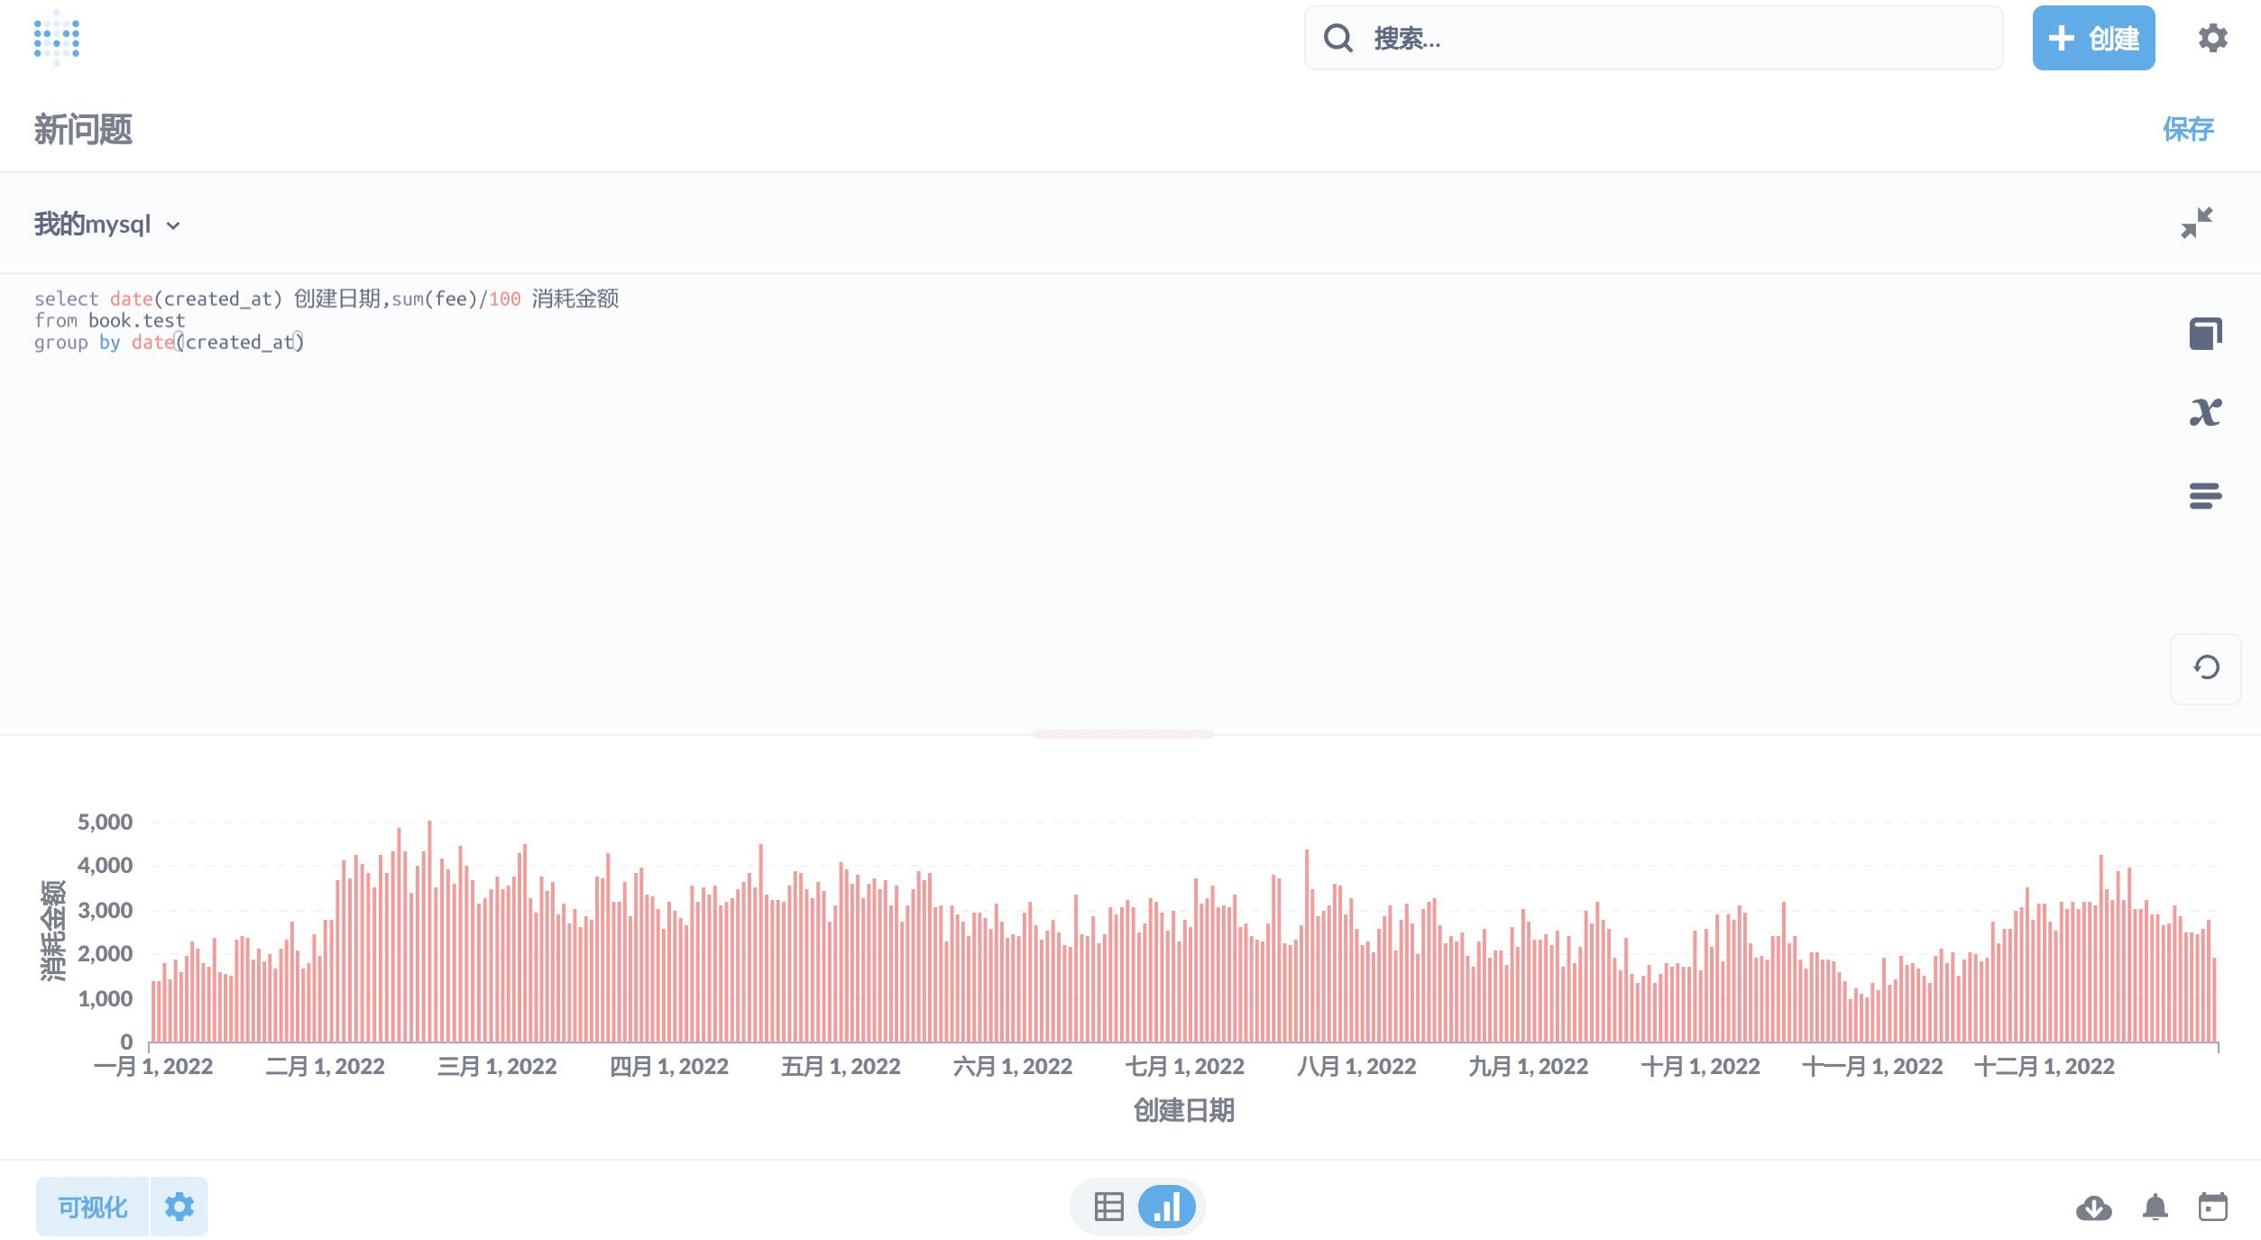Click the 保存 link
Screen dimensions: 2261x1240
click(2187, 129)
